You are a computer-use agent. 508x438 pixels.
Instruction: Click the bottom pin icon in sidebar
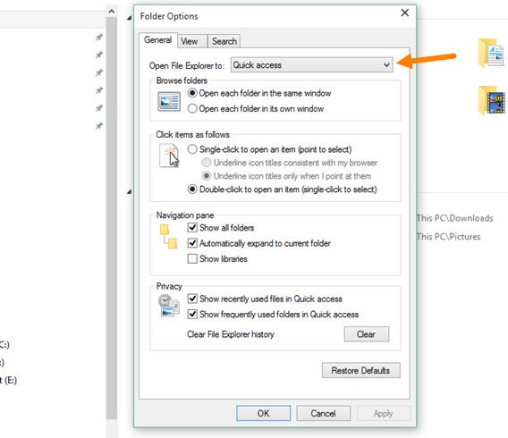pyautogui.click(x=99, y=126)
